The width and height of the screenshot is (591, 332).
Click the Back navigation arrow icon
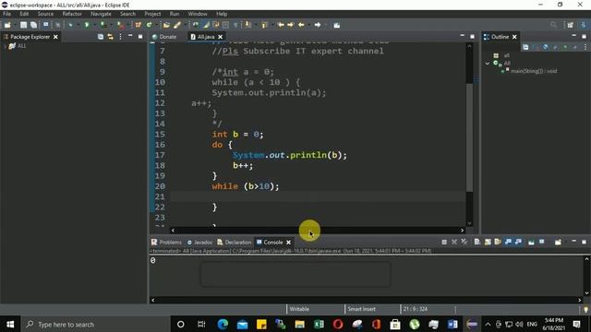point(301,25)
